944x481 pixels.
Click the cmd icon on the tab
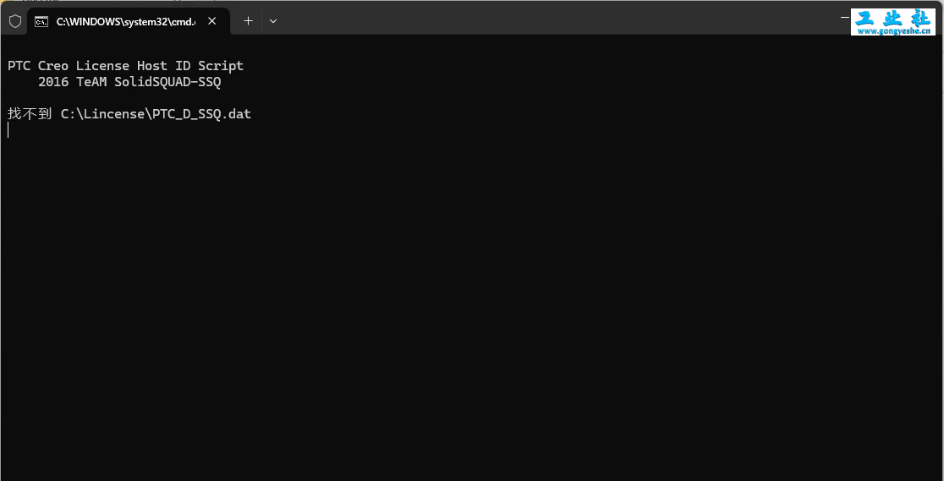point(41,22)
